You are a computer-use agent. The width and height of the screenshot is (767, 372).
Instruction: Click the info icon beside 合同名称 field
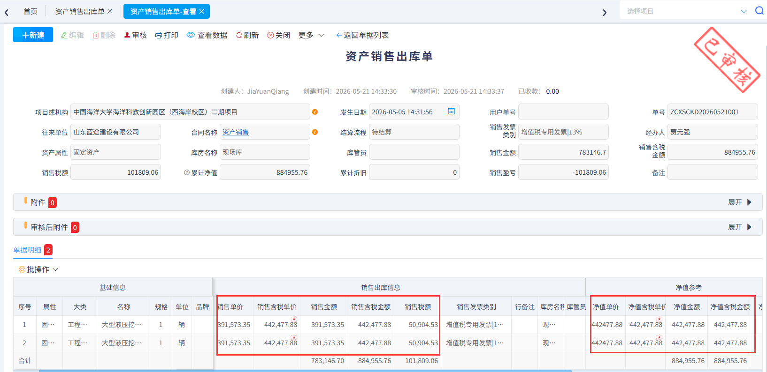coord(315,132)
